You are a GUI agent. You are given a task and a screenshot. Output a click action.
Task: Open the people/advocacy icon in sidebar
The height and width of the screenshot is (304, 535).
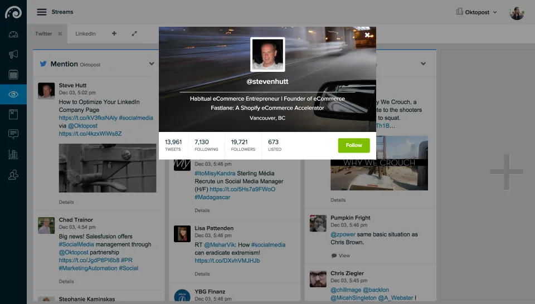pos(13,175)
